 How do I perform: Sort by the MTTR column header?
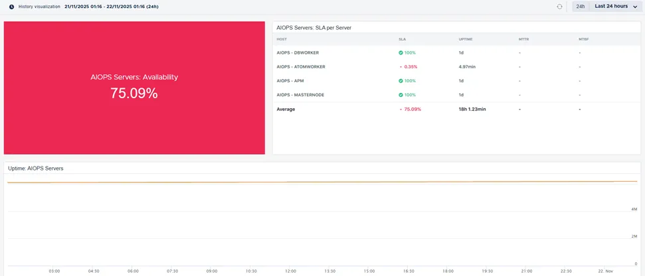523,39
